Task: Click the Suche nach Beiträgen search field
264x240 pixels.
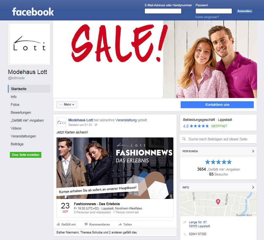Action: coord(218,139)
